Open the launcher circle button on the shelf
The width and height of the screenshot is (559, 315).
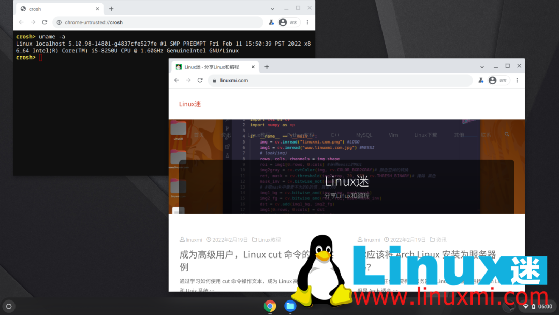[9, 306]
